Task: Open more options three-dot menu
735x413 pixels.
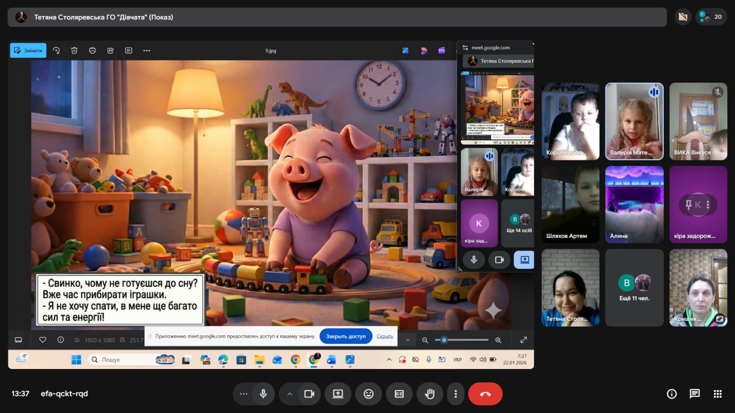Action: click(456, 394)
